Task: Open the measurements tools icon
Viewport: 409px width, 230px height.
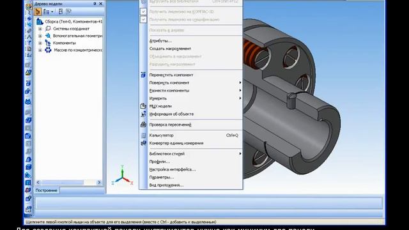Action: (29, 37)
